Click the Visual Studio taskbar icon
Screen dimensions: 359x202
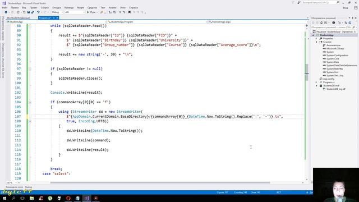86,198
